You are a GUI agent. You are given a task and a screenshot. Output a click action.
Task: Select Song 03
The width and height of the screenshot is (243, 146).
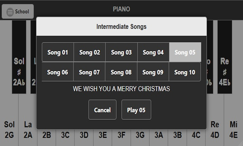(x=122, y=52)
